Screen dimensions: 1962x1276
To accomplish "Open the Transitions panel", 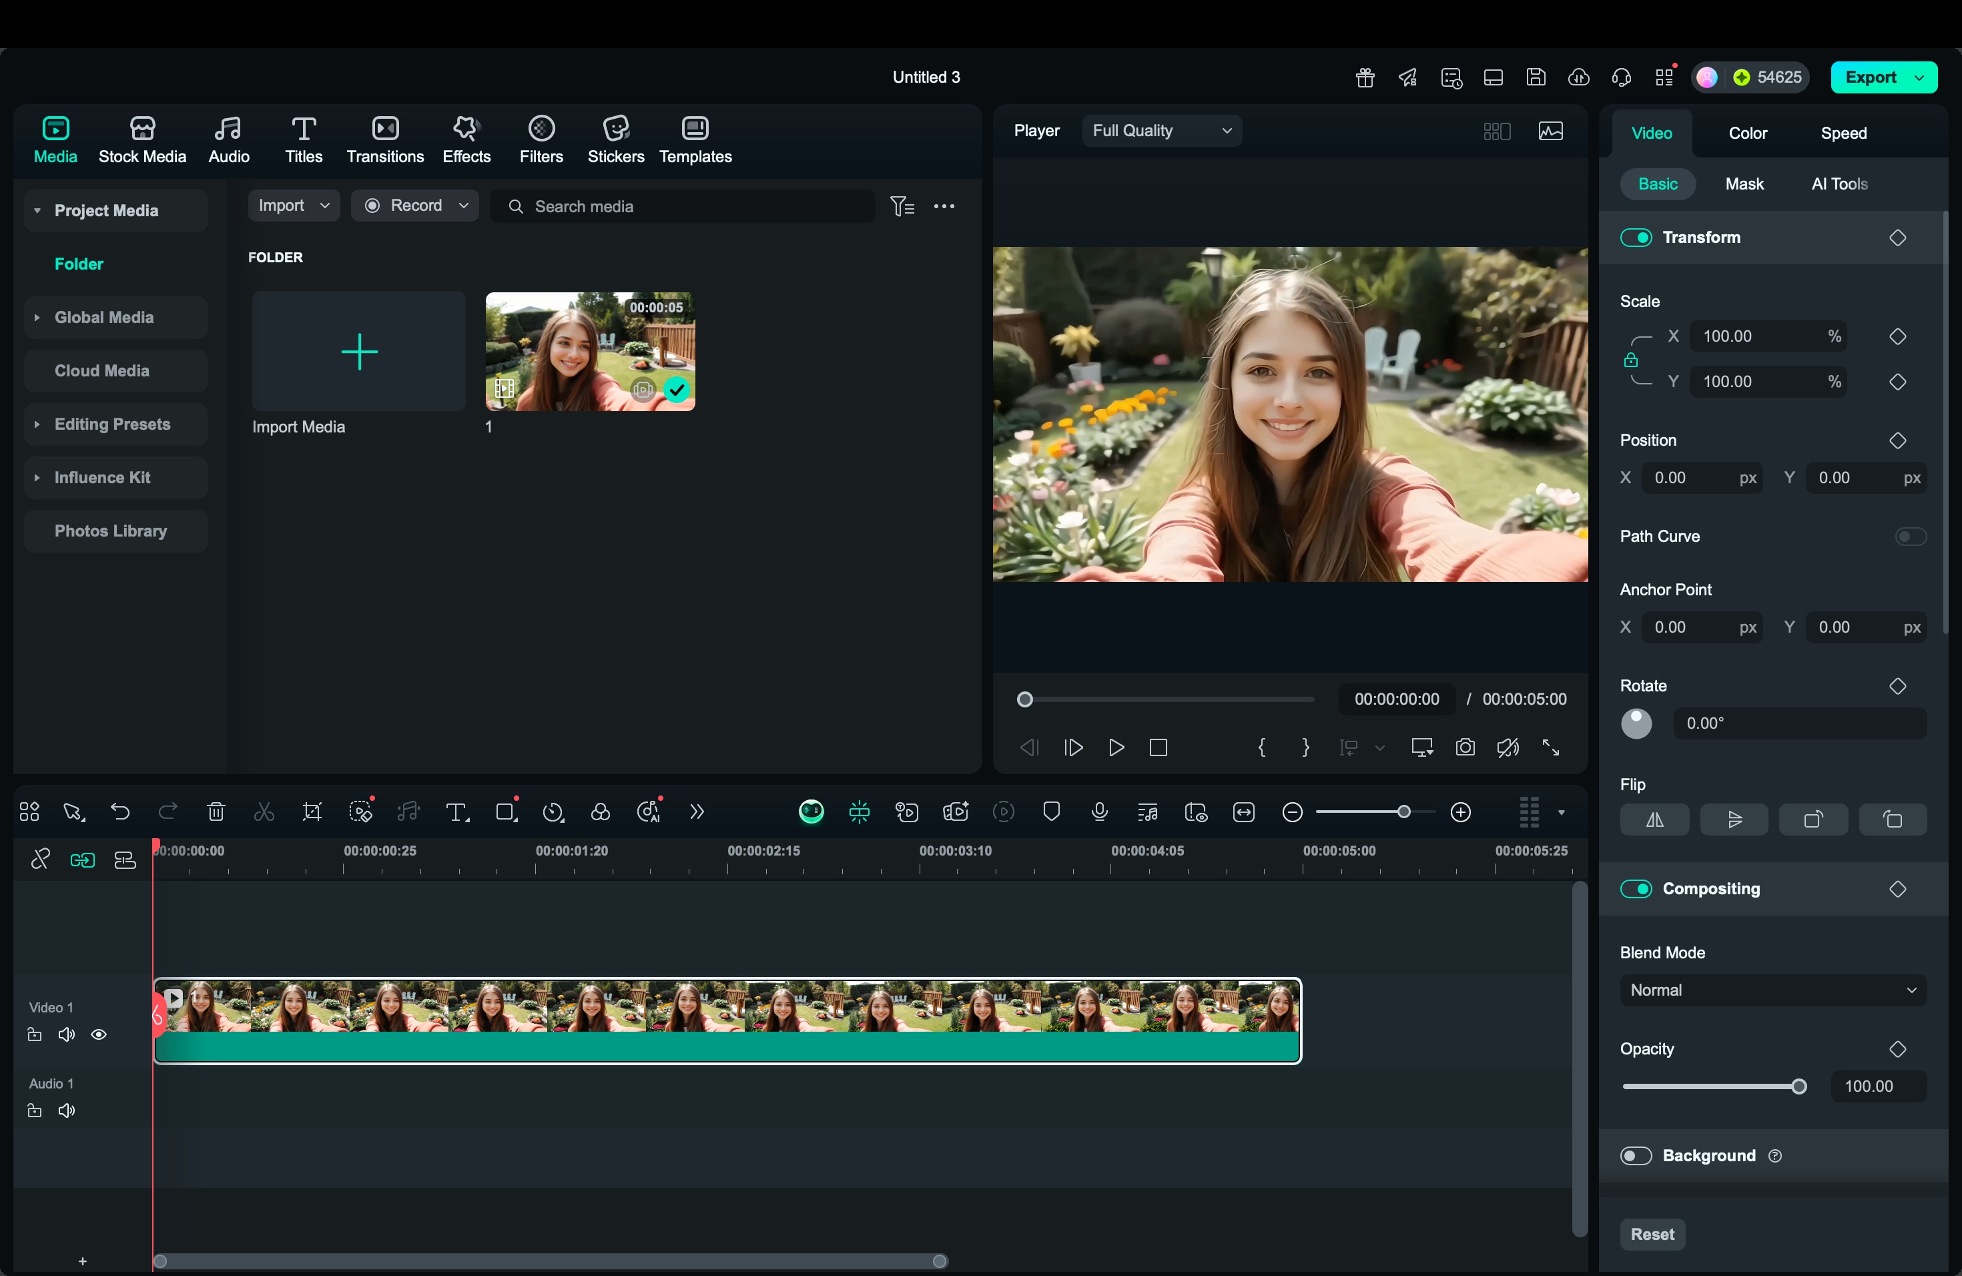I will point(384,139).
